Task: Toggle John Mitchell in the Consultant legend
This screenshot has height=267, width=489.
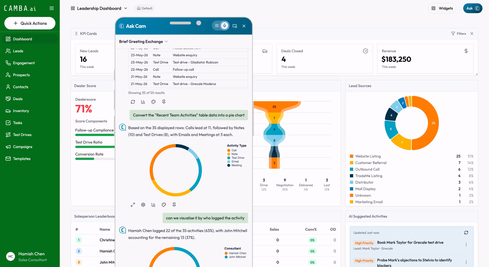Action: coord(235,257)
